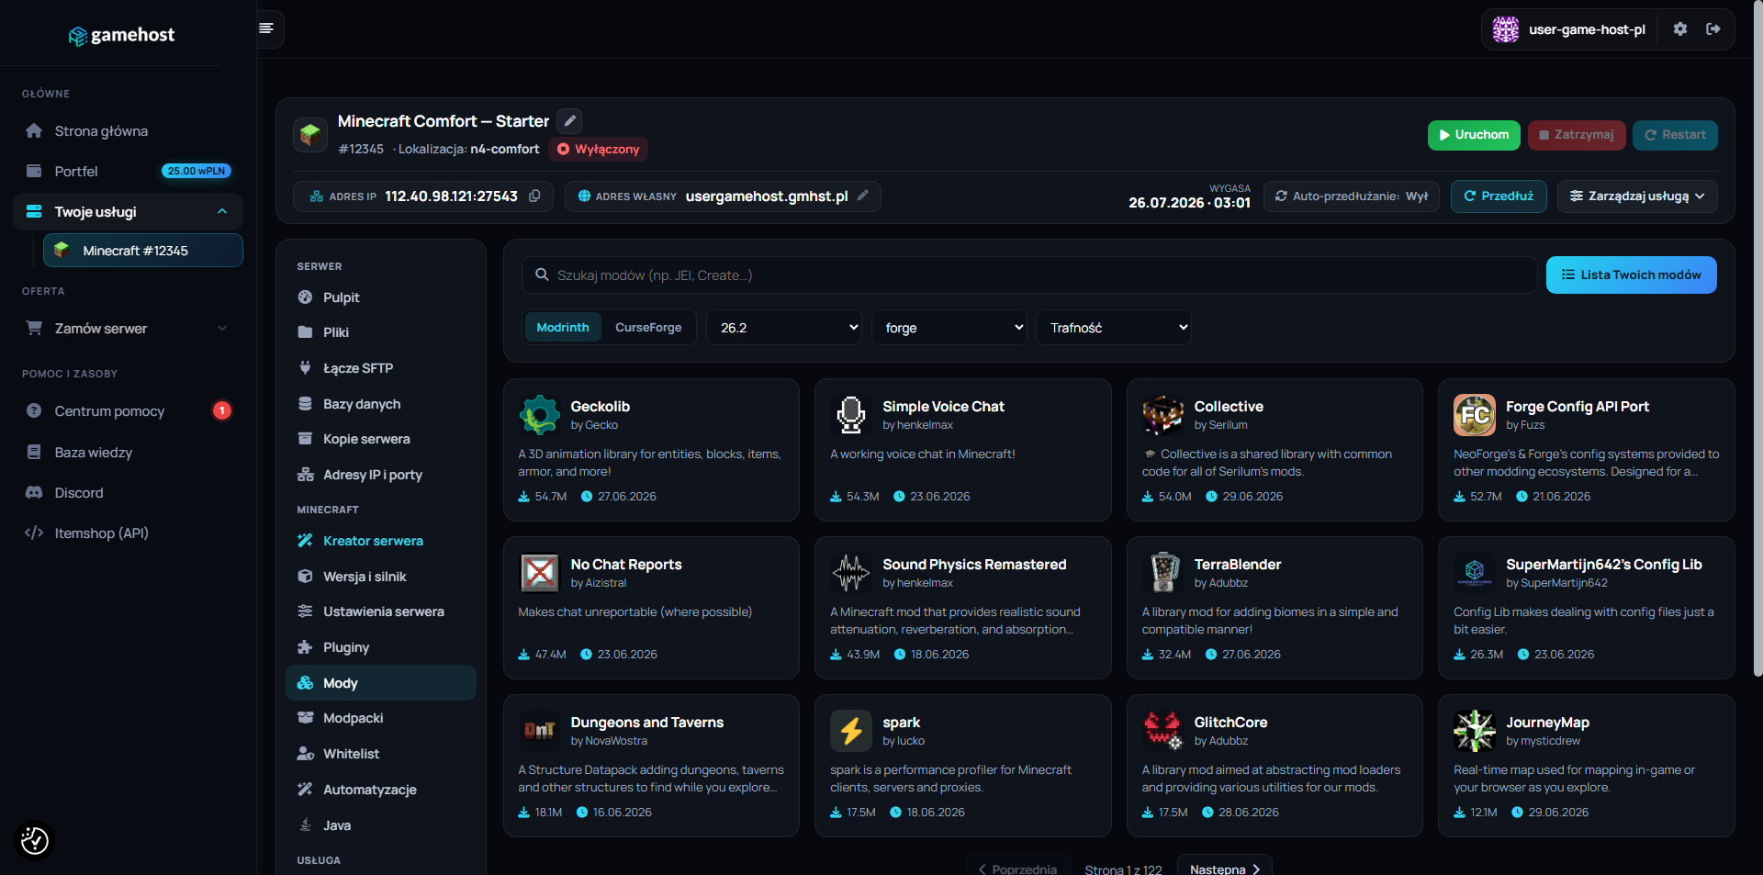Open the Collective mod icon
This screenshot has height=875, width=1763.
(x=1162, y=415)
